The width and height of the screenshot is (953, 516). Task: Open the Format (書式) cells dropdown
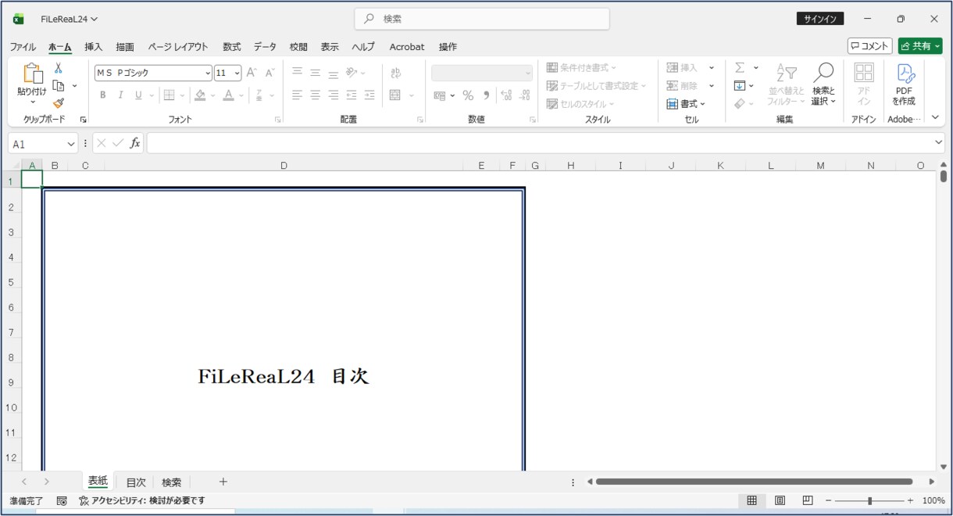pos(686,103)
